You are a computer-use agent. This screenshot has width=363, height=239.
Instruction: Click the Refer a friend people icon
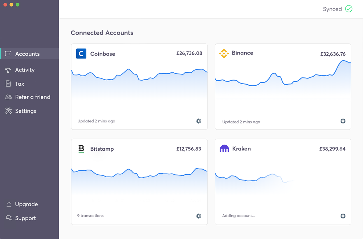point(8,97)
